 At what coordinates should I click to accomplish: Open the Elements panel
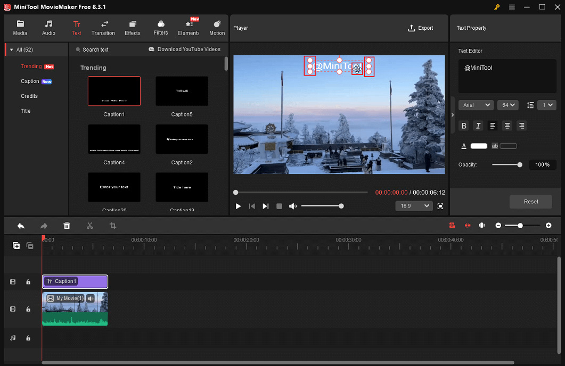coord(189,28)
